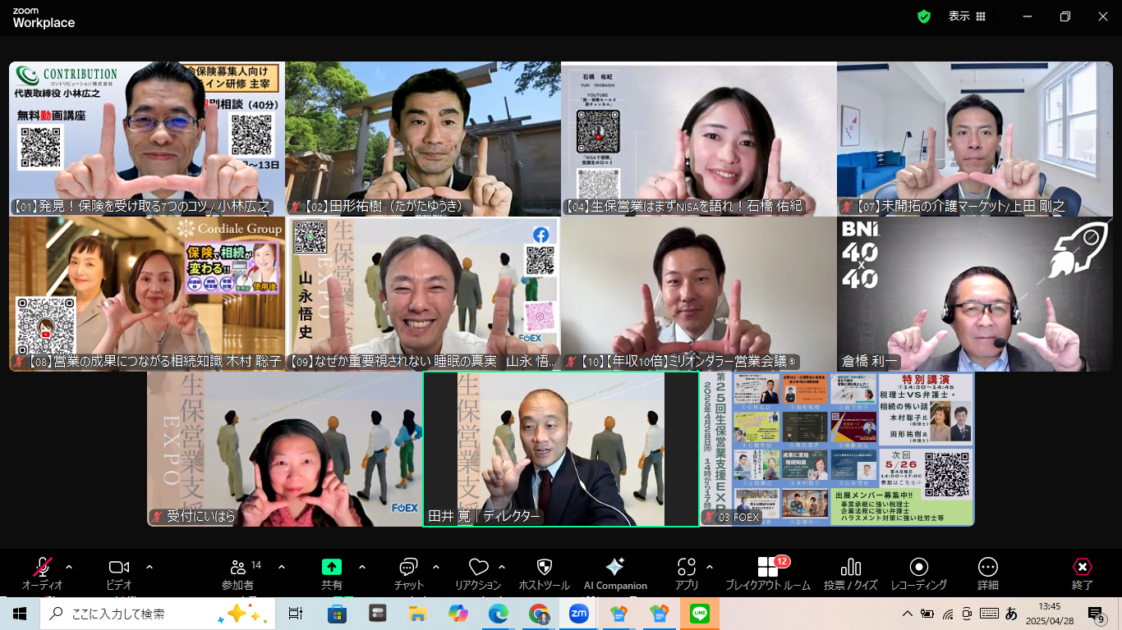Open the リアクション heart icon

[x=478, y=568]
